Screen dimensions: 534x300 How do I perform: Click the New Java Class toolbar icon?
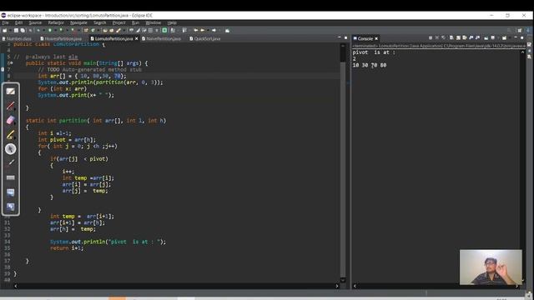point(93,30)
